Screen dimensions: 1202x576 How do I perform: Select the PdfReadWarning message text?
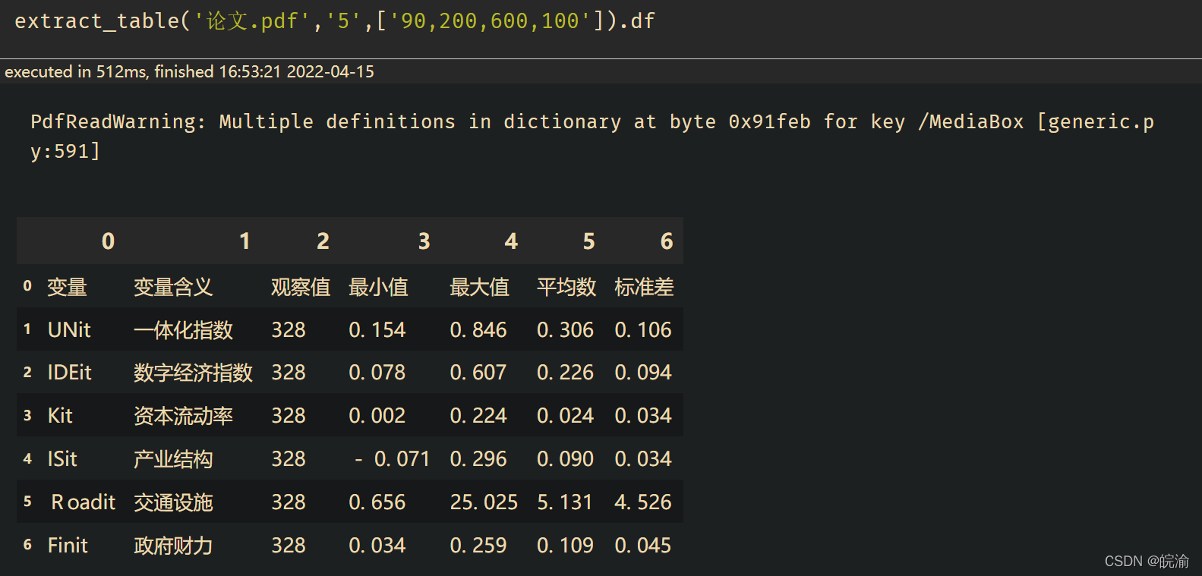(x=592, y=136)
